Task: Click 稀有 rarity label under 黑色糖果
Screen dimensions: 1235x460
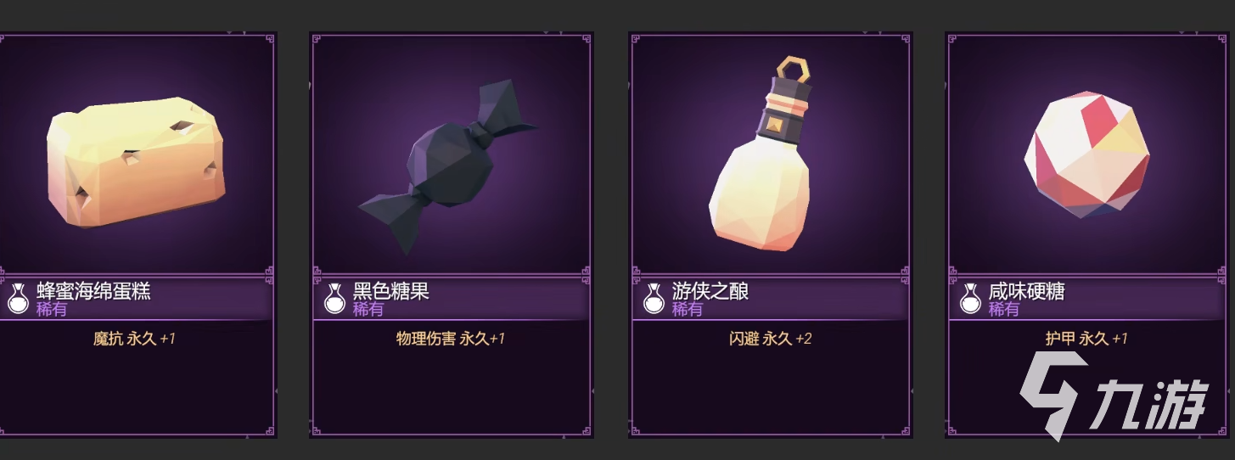Action: click(368, 310)
